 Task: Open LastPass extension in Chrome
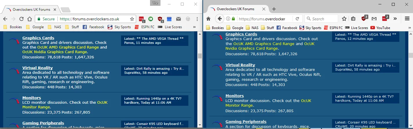tap(142, 19)
